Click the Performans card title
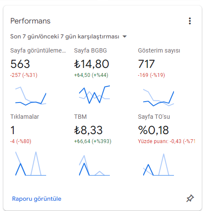Screen dimensions: 206x211 (x=30, y=21)
